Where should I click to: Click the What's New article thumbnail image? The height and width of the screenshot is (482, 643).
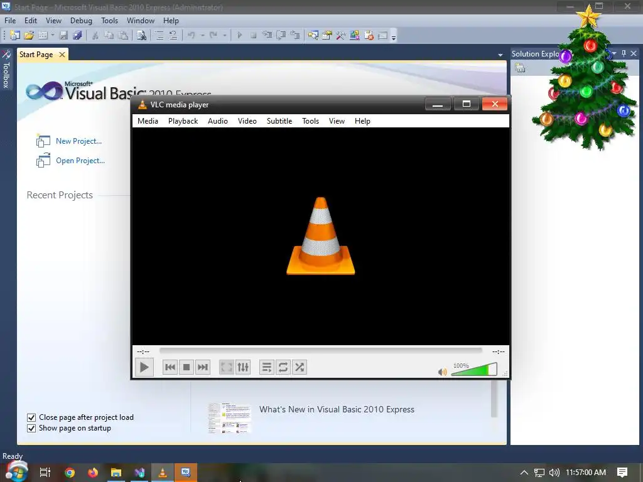[x=229, y=417]
